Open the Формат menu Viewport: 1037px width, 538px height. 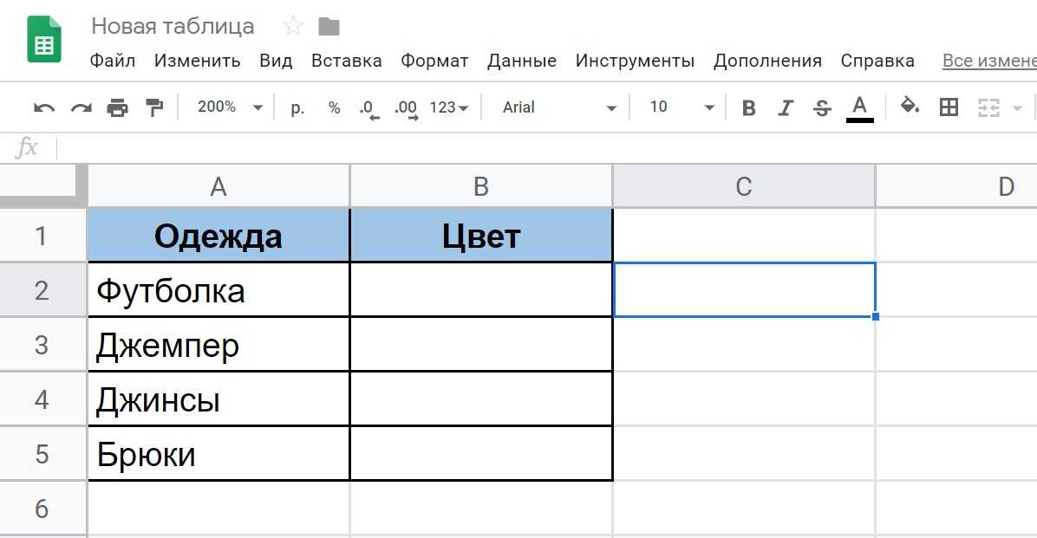coord(434,61)
